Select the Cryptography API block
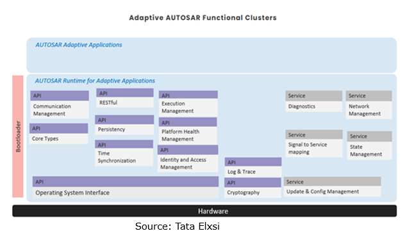Image resolution: width=407 pixels, height=238 pixels. point(253,187)
